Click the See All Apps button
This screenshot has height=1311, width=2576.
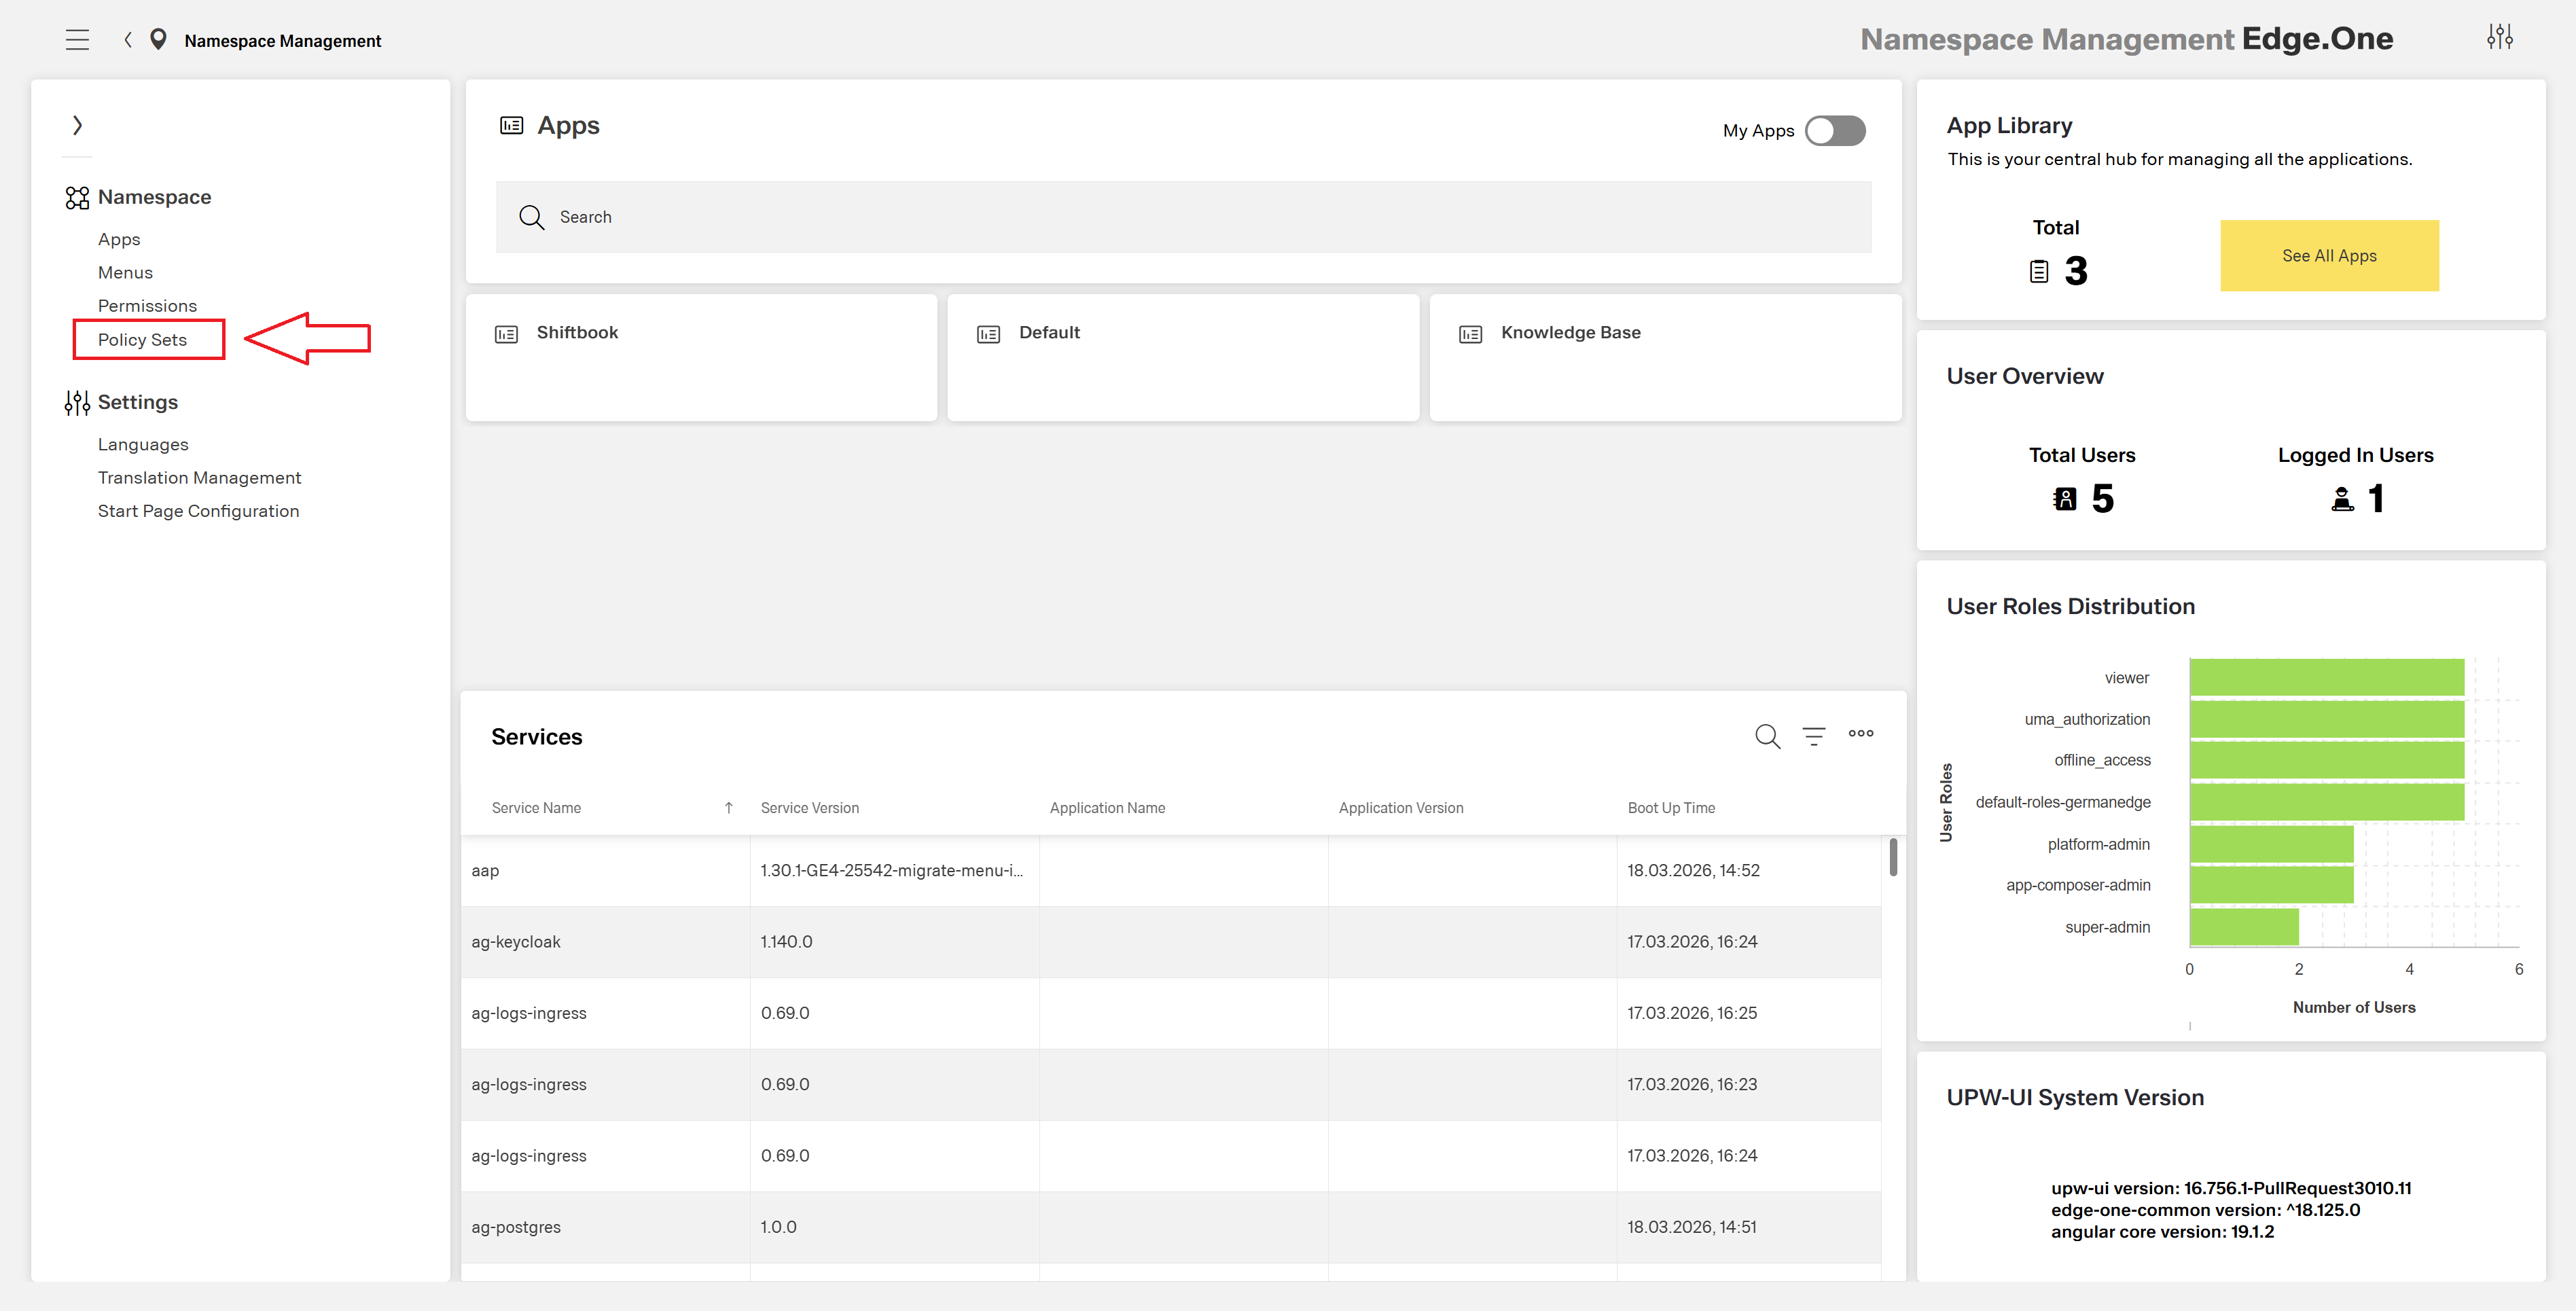2329,255
